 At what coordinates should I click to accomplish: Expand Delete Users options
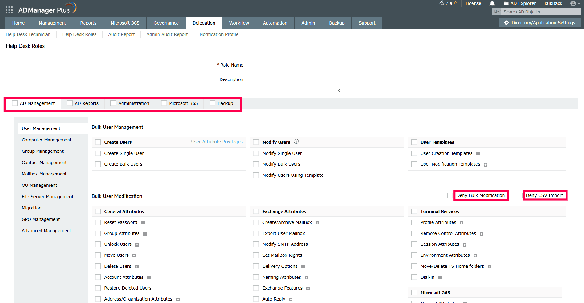tap(137, 267)
